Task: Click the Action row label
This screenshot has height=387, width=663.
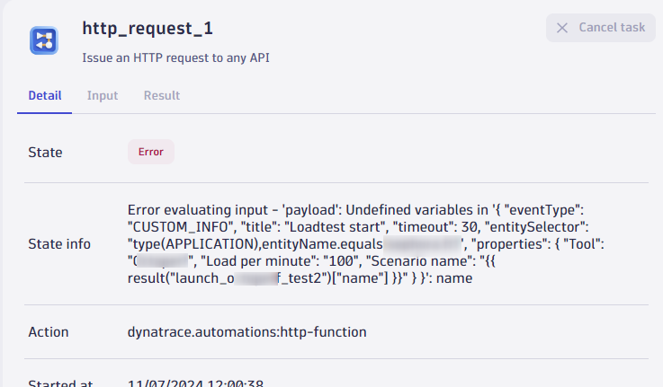Action: point(49,331)
